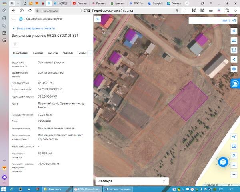Click the Учтенный status value
The width and height of the screenshot is (240, 192).
(x=44, y=121)
